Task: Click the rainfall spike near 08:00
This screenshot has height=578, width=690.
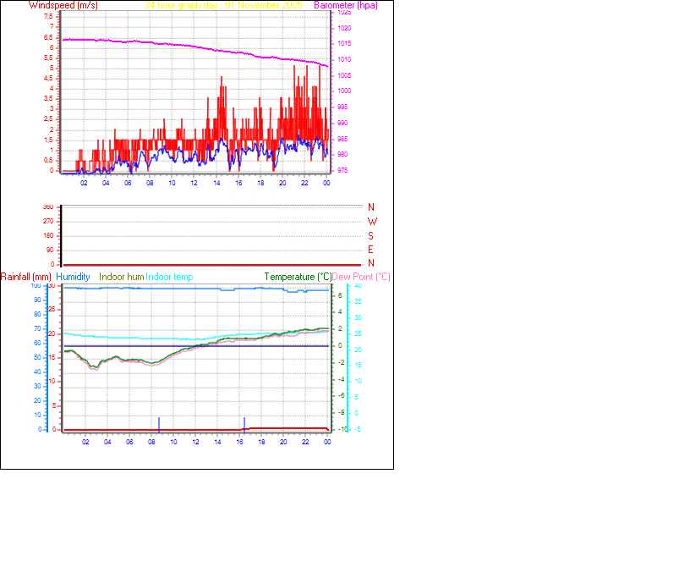Action: click(160, 424)
